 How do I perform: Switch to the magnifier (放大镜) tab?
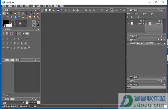(140, 43)
